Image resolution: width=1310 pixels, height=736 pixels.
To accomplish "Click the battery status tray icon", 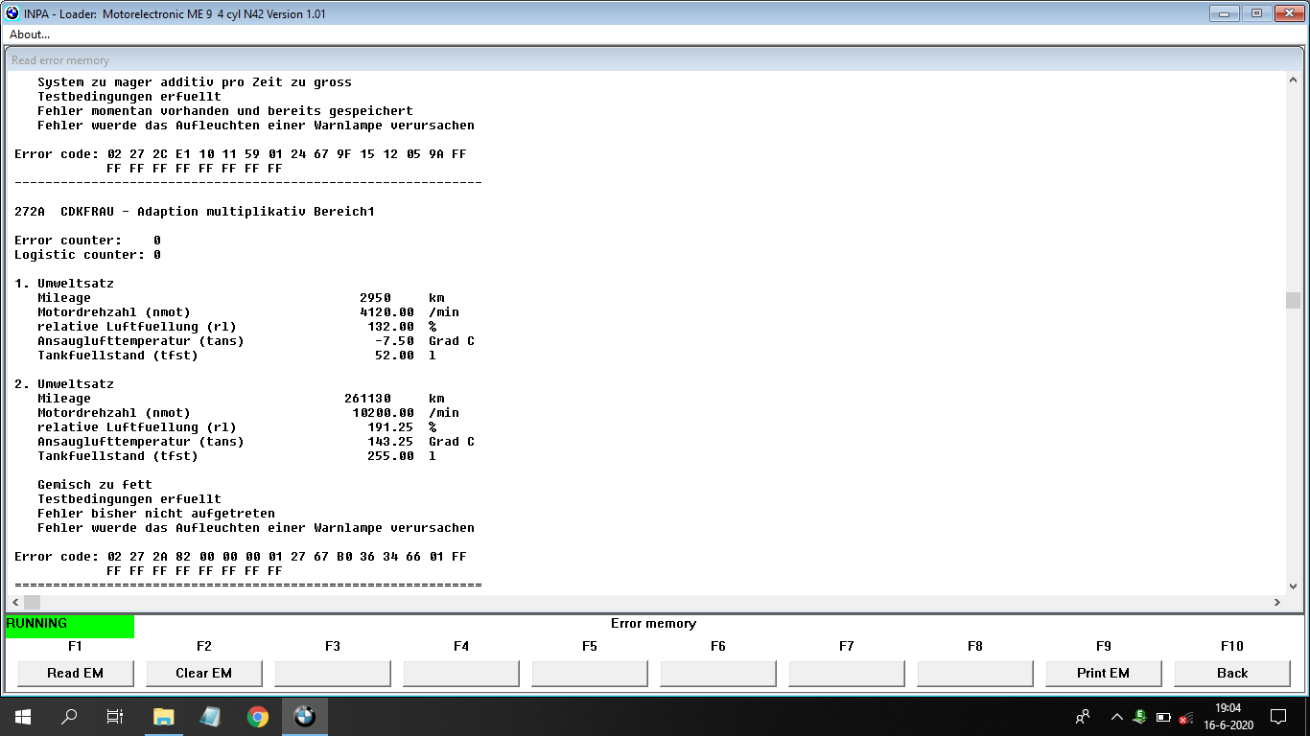I will [x=1163, y=717].
